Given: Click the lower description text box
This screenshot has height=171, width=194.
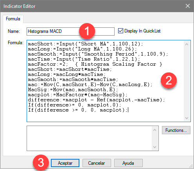Looking at the screenshot, I should pos(93,139).
